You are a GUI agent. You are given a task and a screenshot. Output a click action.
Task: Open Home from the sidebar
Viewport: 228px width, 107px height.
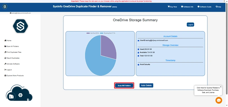coord(8,41)
